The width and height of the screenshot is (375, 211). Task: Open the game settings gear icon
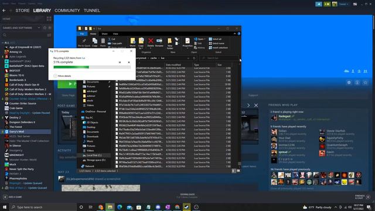coord(349,83)
